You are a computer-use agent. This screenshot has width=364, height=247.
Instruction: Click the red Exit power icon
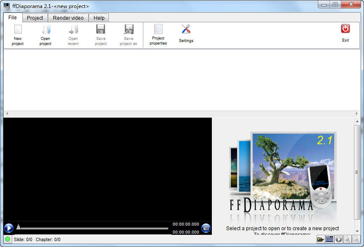(345, 29)
